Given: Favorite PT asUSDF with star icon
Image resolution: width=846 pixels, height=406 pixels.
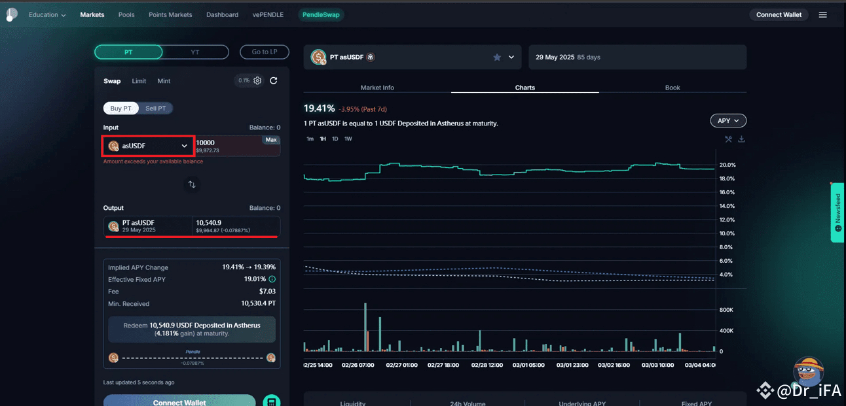Looking at the screenshot, I should tap(497, 58).
